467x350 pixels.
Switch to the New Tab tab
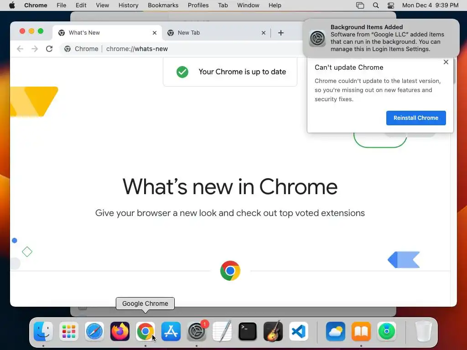pos(217,33)
